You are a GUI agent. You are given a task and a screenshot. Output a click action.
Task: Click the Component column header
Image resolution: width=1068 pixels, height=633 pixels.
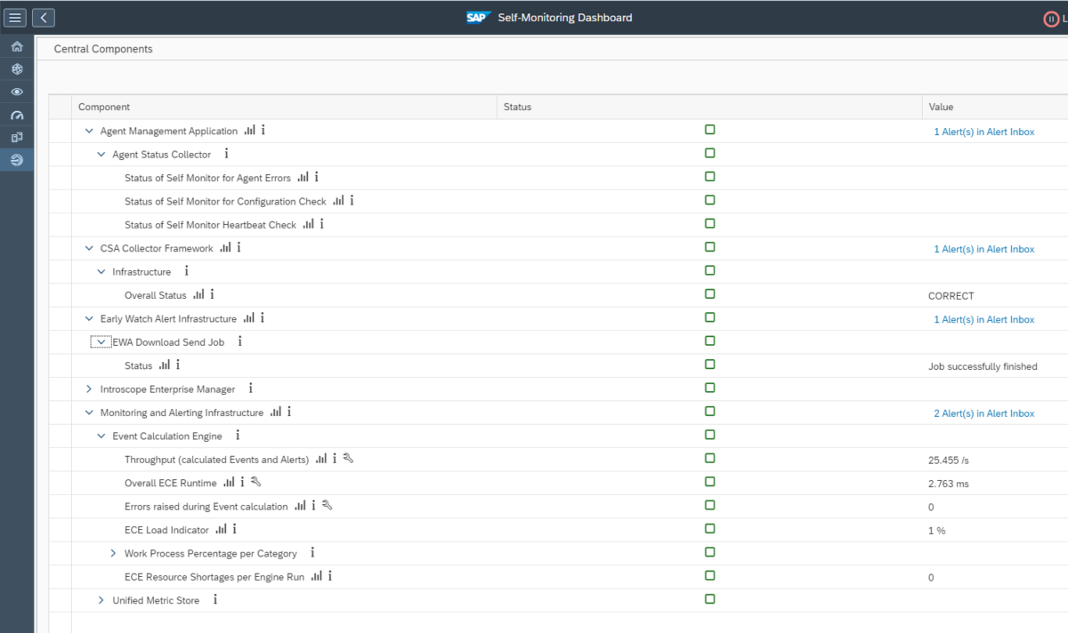pyautogui.click(x=104, y=107)
